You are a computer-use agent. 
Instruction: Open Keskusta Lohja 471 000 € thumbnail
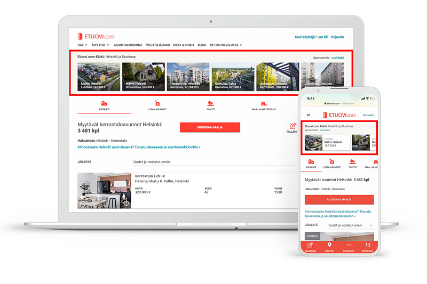[233, 77]
